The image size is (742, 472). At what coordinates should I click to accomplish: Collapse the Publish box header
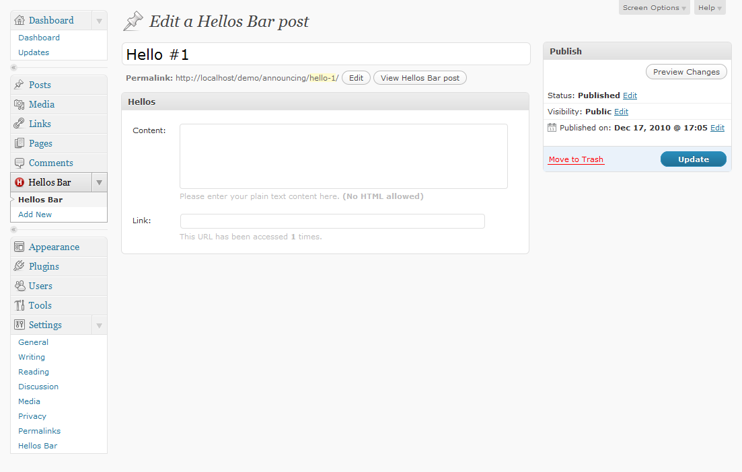point(638,51)
